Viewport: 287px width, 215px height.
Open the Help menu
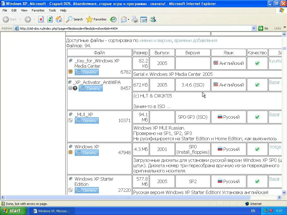coord(63,10)
